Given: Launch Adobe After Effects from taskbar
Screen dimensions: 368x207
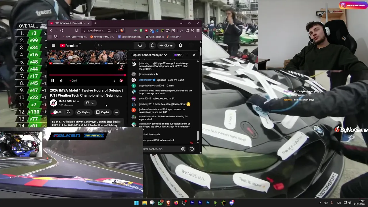Looking at the screenshot, I should pyautogui.click(x=192, y=203).
